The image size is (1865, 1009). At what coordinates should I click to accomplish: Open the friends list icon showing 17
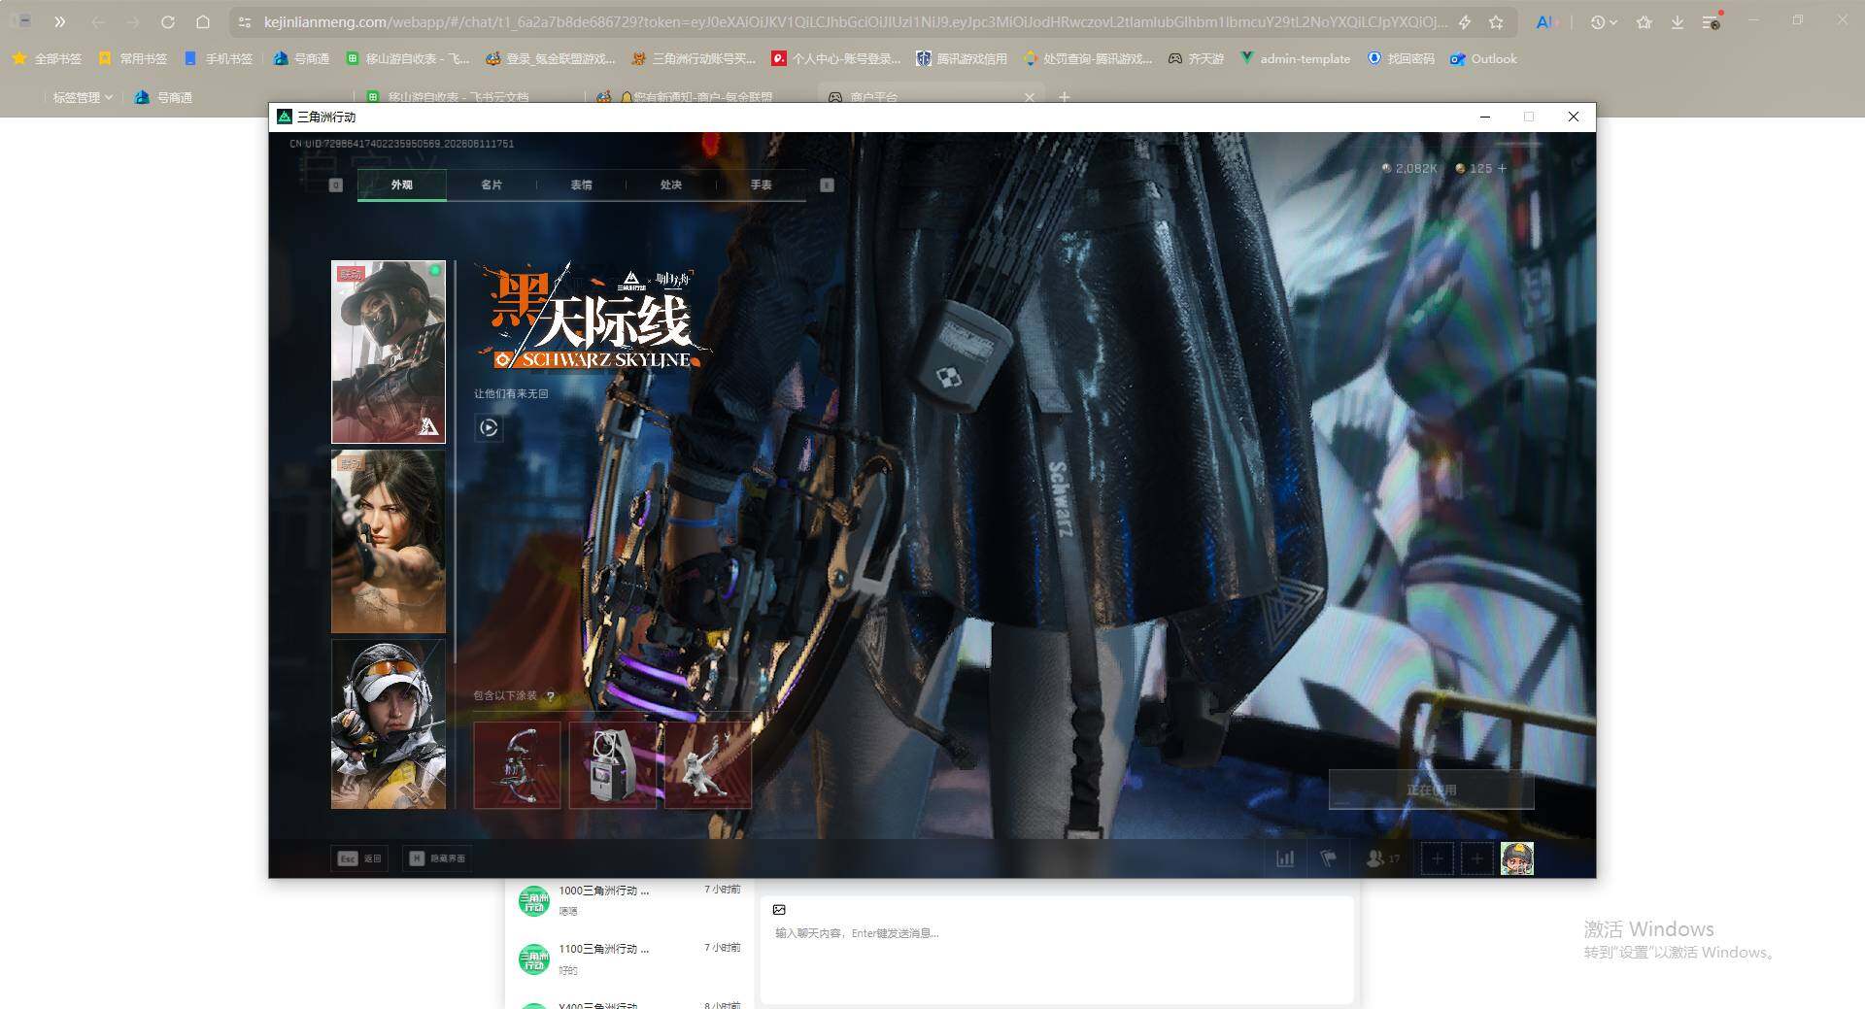tap(1383, 858)
